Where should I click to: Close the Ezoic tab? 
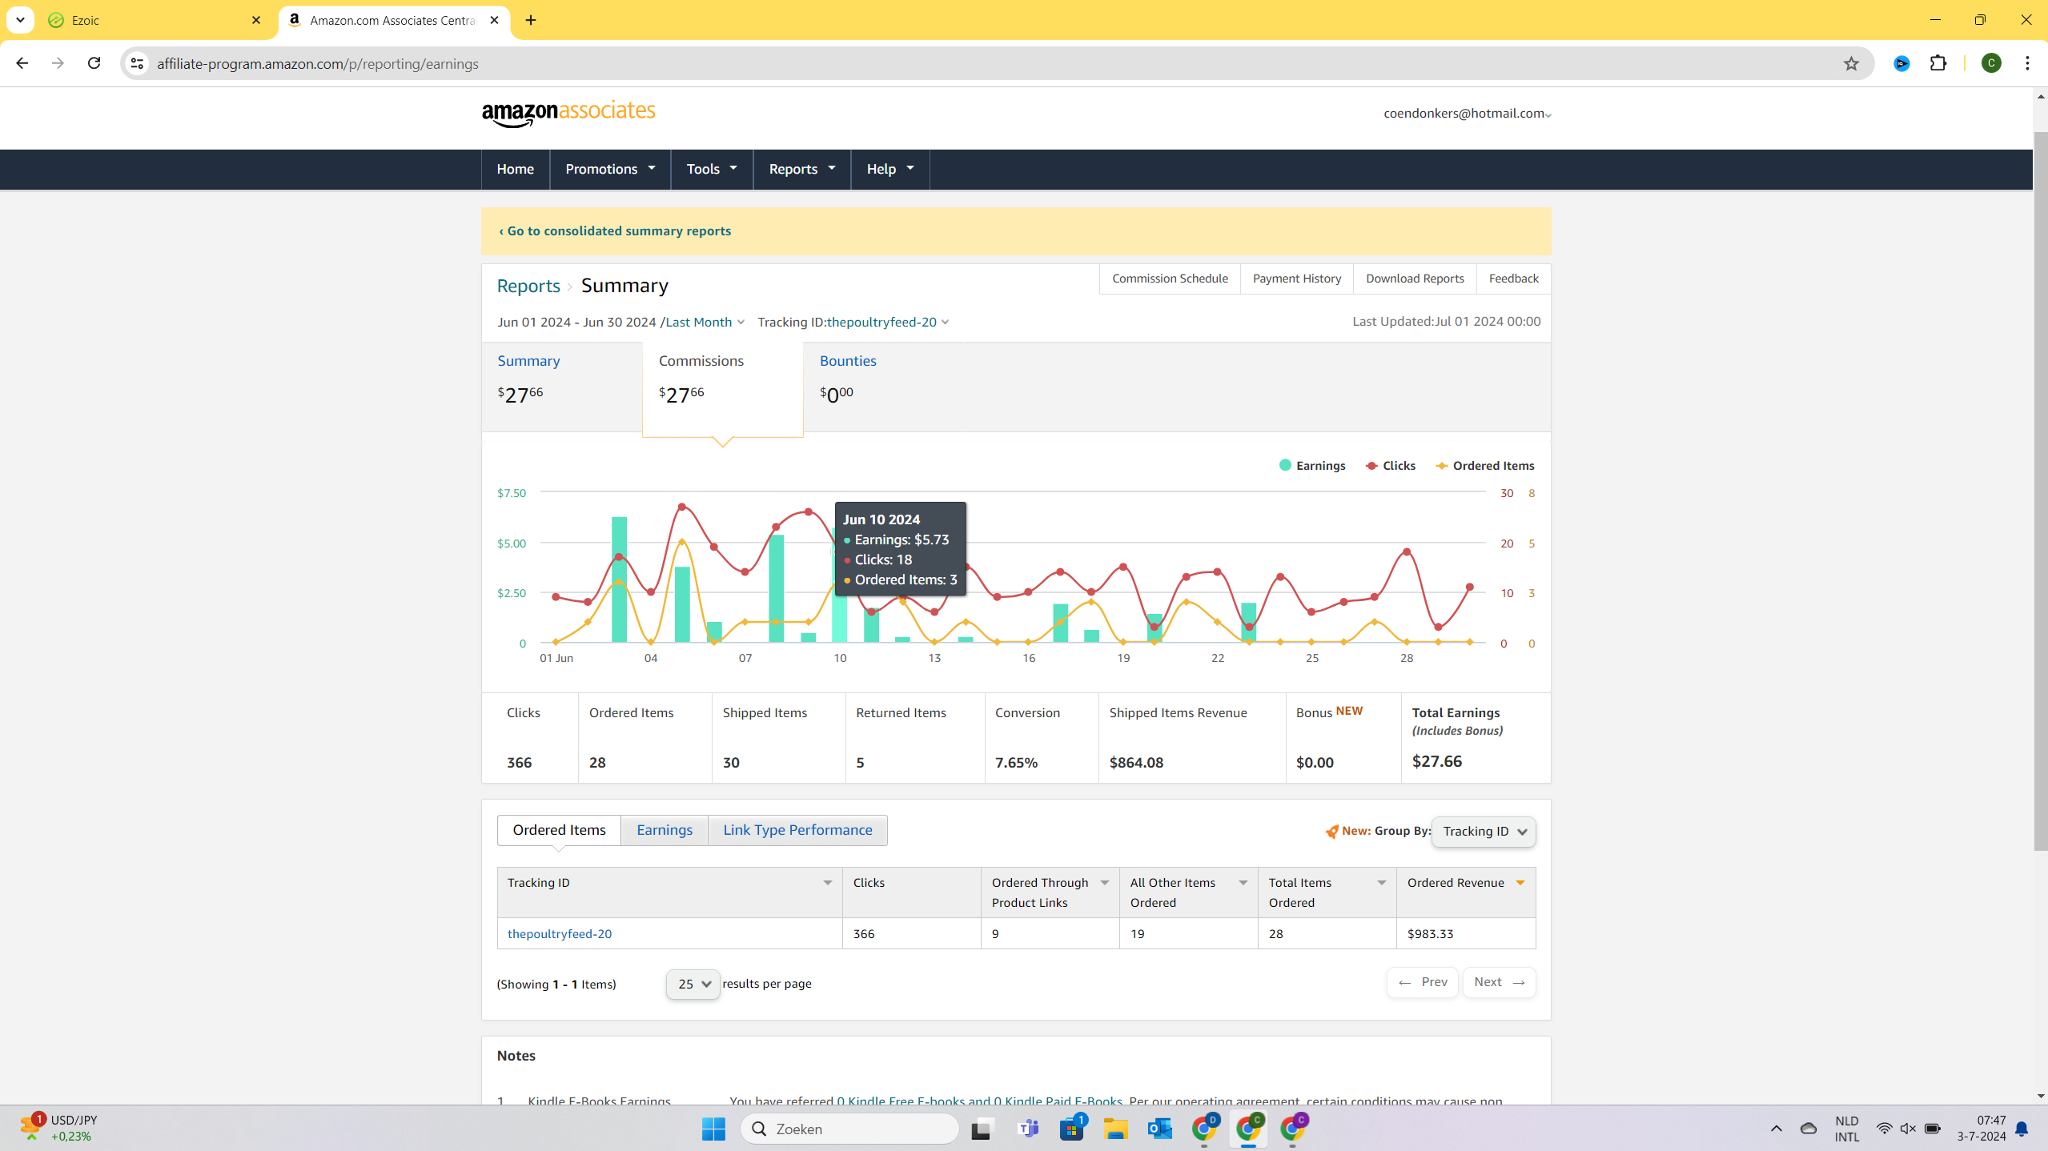256,20
